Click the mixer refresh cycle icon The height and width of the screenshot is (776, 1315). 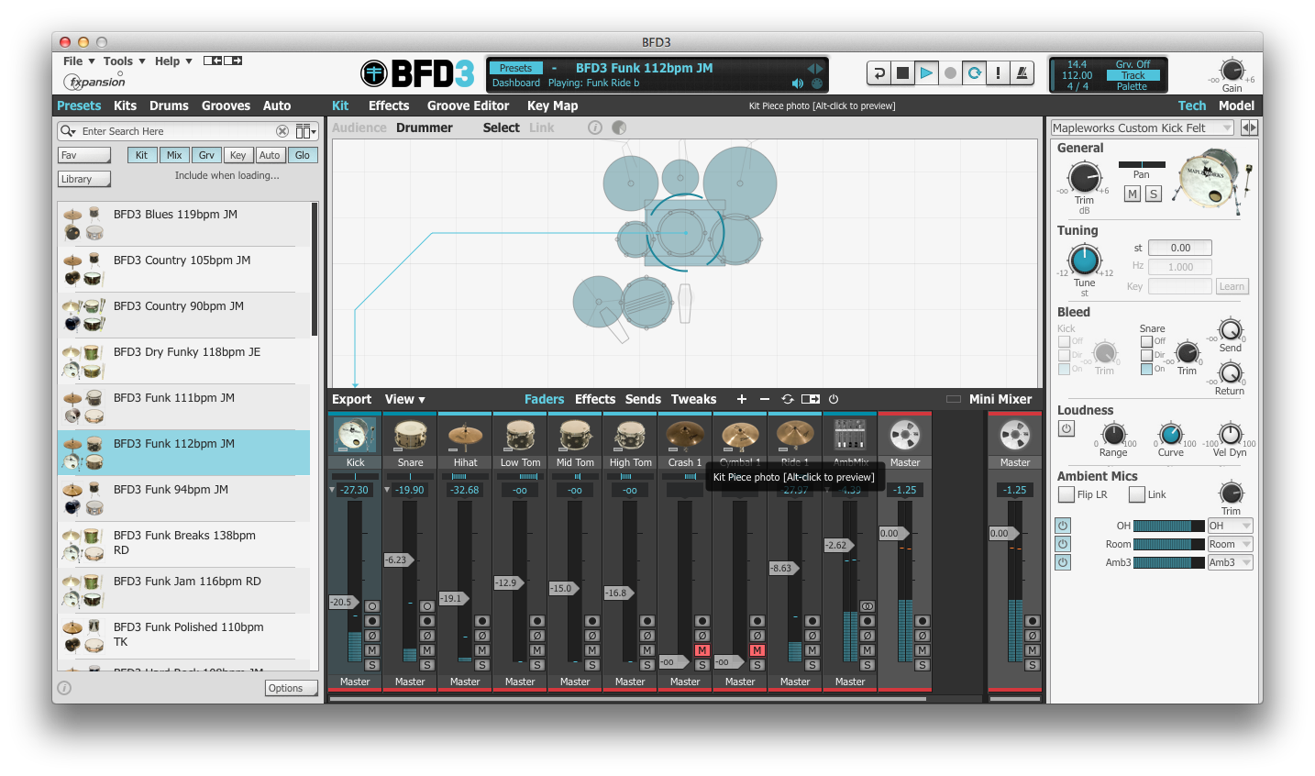[788, 399]
